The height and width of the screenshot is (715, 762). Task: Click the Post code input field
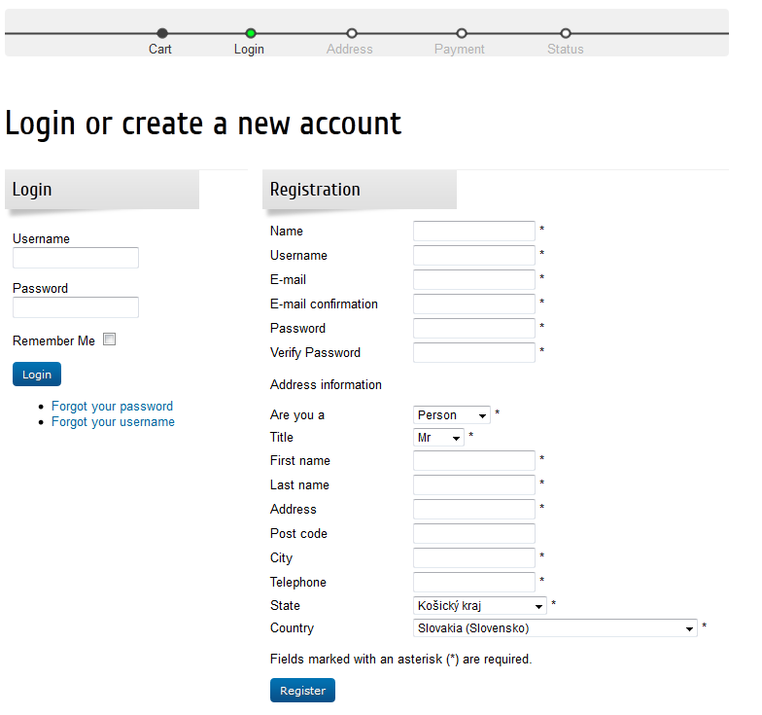point(474,533)
